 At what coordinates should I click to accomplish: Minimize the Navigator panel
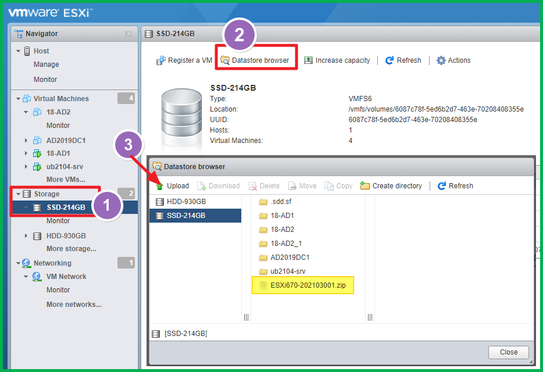click(128, 34)
